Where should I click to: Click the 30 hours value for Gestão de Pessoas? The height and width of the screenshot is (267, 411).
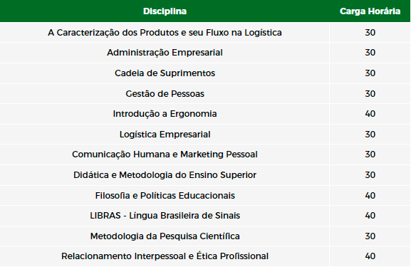(370, 94)
